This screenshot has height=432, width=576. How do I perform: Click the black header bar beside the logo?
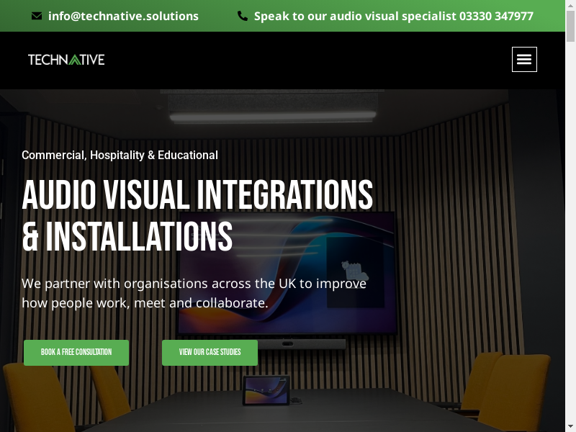pos(302,60)
